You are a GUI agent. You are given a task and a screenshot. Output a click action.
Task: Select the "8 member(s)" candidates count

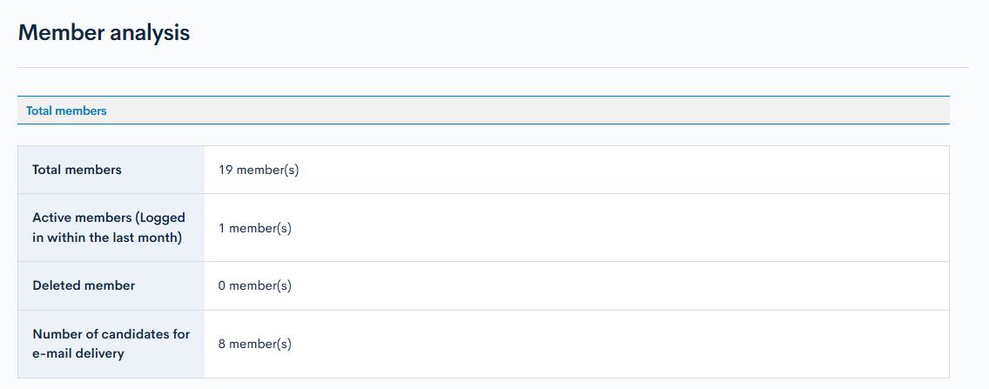[255, 344]
